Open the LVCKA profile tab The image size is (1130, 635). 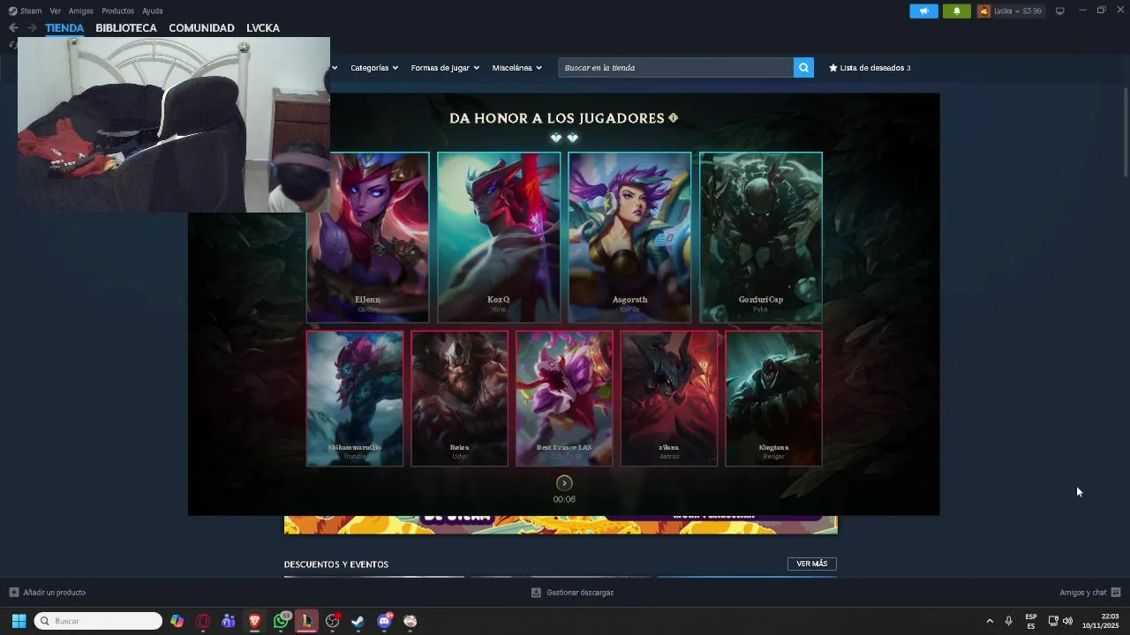click(x=263, y=27)
